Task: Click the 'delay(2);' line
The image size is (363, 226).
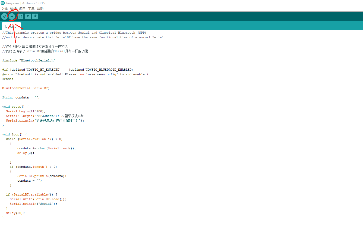Action: click(x=26, y=153)
